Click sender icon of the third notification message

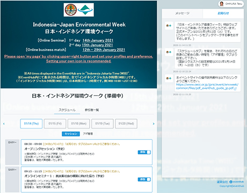pyautogui.click(x=169, y=78)
